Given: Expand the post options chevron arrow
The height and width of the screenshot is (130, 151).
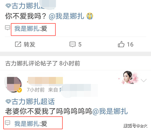Looking at the screenshot, I should point(144,80).
